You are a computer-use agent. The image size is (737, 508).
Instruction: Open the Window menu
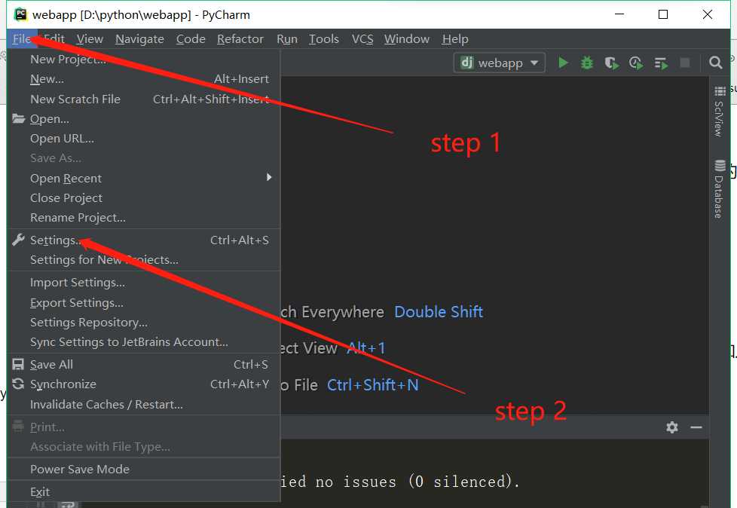407,39
